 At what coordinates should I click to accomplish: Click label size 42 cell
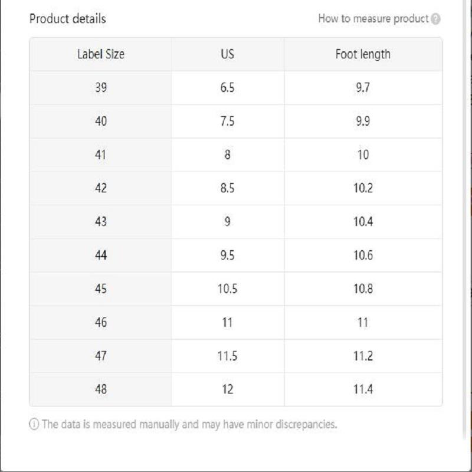(101, 189)
